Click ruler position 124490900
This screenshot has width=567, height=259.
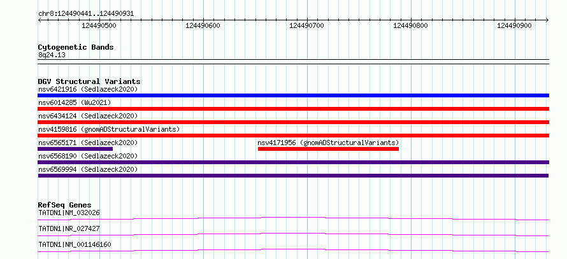(x=514, y=25)
